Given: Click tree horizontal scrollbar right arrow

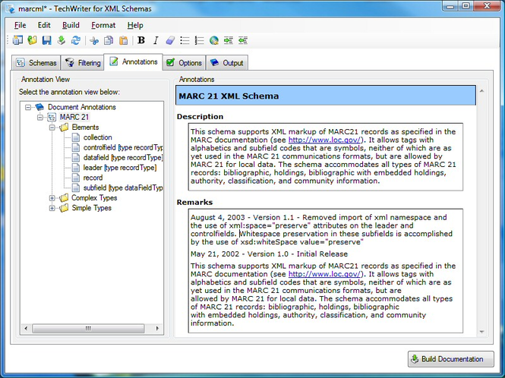Looking at the screenshot, I should pyautogui.click(x=157, y=329).
